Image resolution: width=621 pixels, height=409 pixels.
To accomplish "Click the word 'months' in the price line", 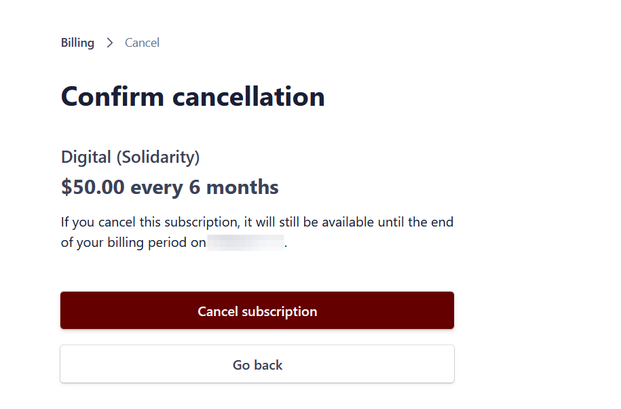I will 242,187.
